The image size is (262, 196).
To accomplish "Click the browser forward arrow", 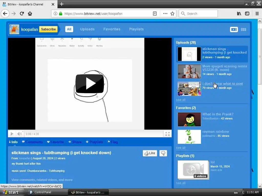I will [x=14, y=14].
